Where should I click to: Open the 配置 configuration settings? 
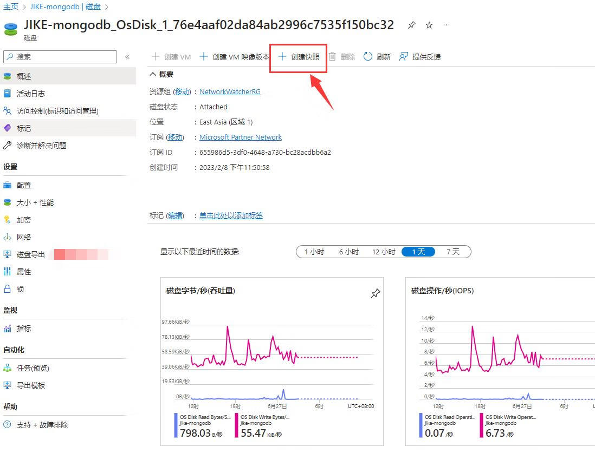click(68, 185)
